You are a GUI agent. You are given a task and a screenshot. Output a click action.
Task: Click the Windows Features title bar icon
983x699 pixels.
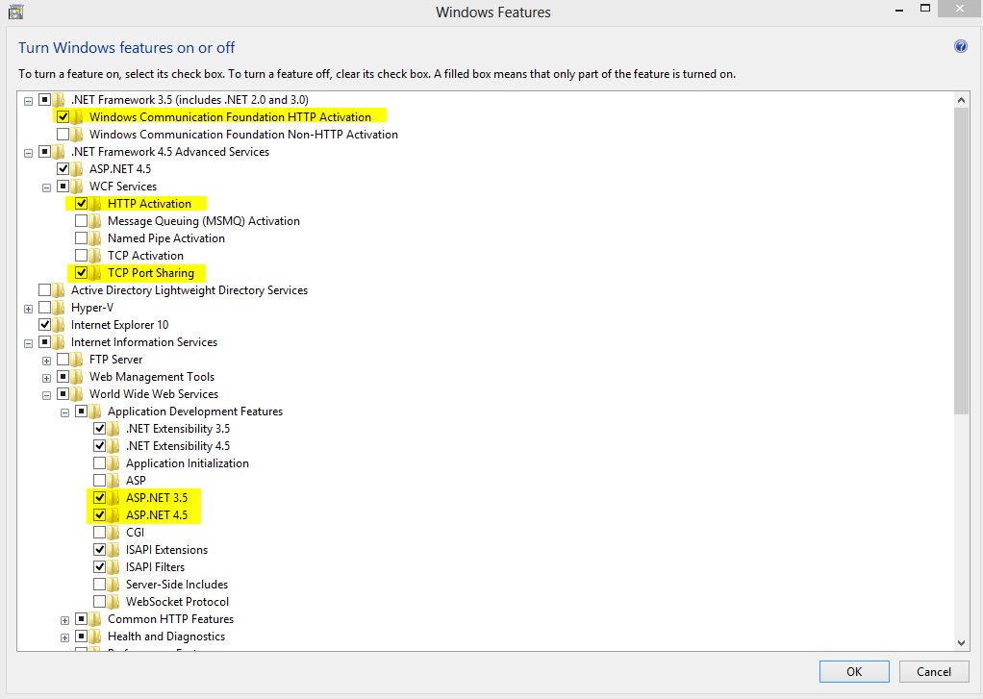[15, 12]
